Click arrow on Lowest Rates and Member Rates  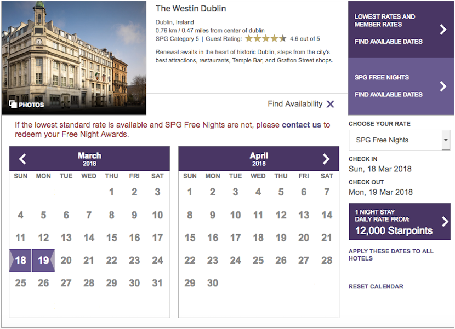[443, 30]
